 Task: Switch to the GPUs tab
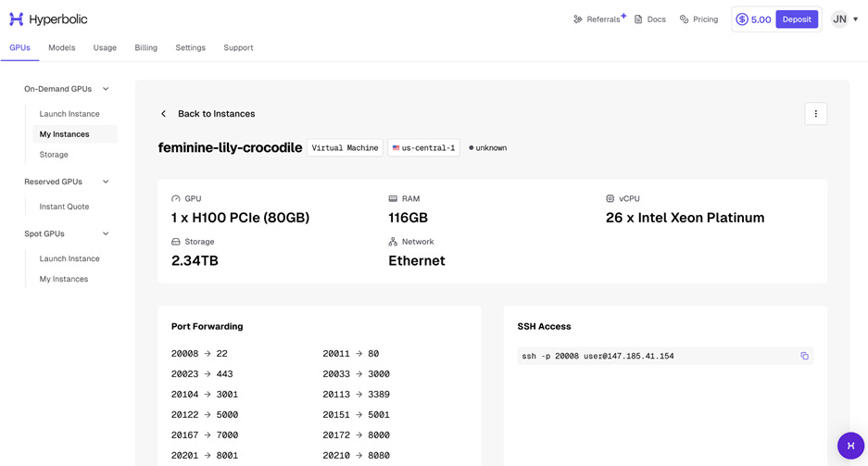[20, 47]
